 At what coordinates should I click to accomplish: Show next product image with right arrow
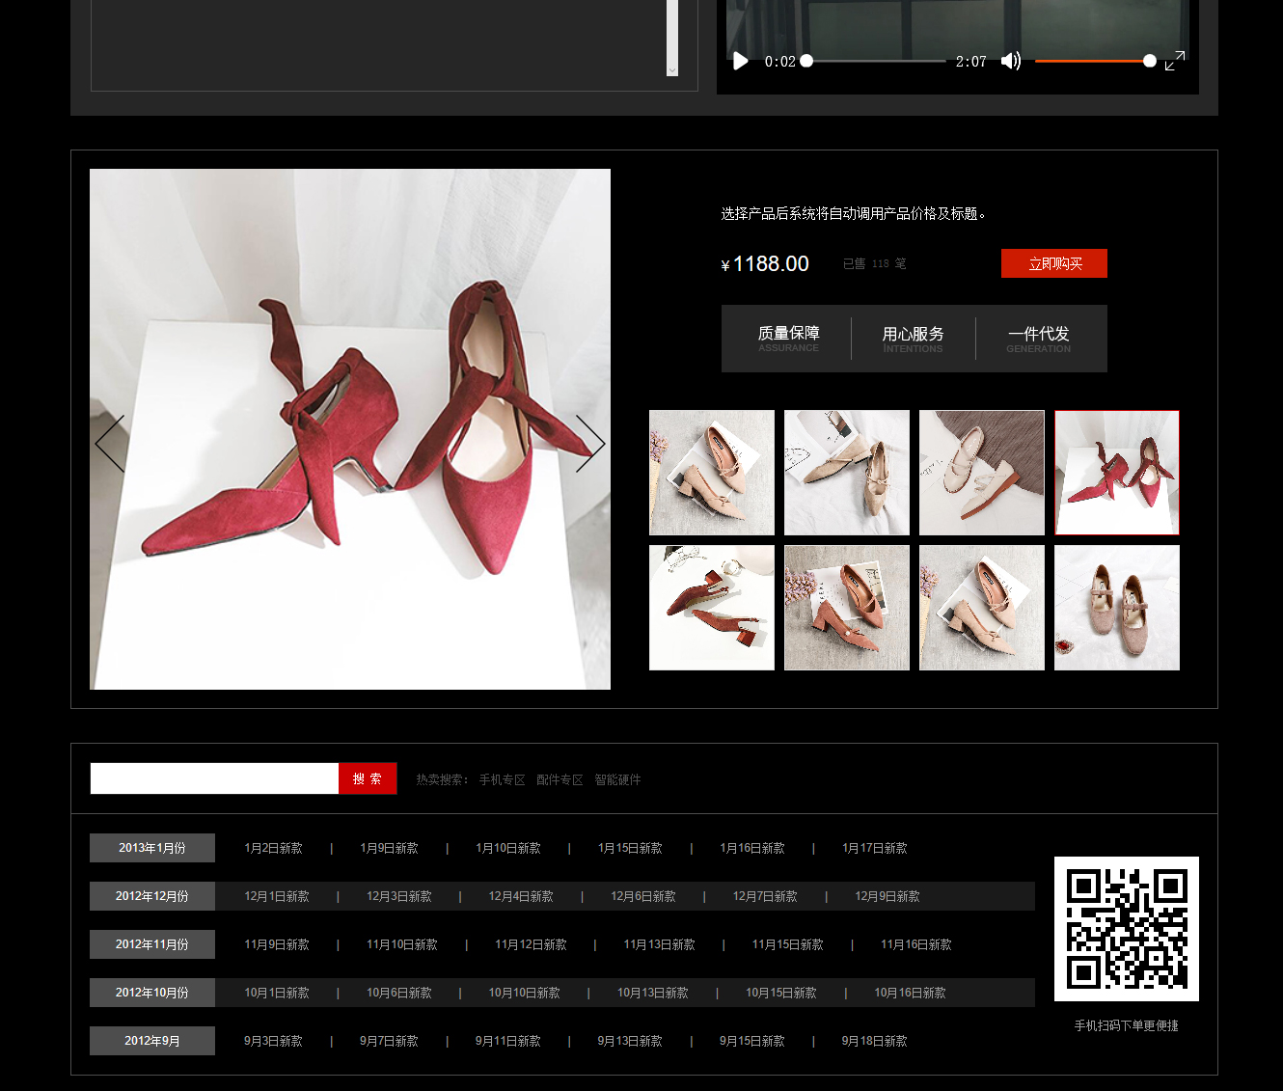[x=590, y=444]
